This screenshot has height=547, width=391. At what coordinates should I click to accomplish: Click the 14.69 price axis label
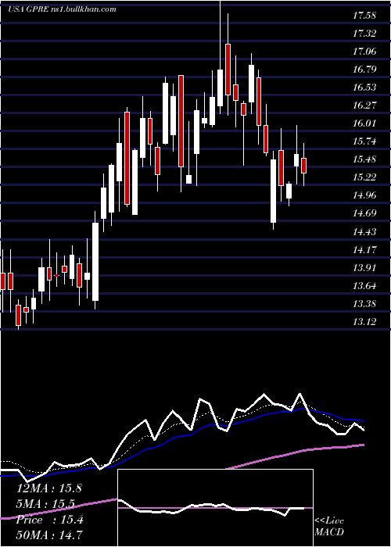click(365, 213)
